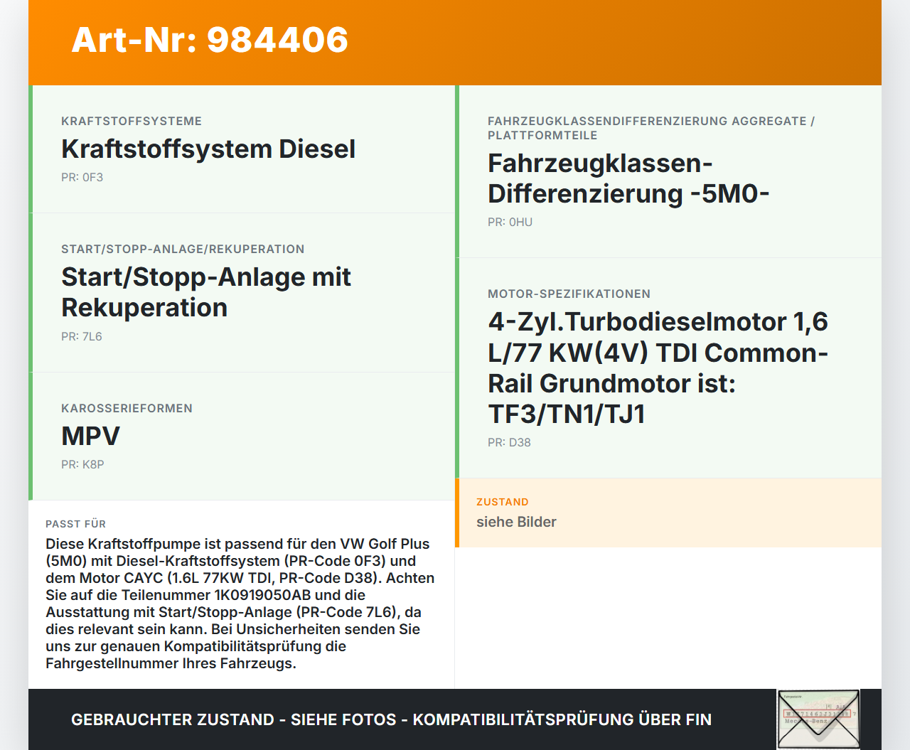Click the KRAFTSTOFFSYSTEME category label

pyautogui.click(x=132, y=121)
